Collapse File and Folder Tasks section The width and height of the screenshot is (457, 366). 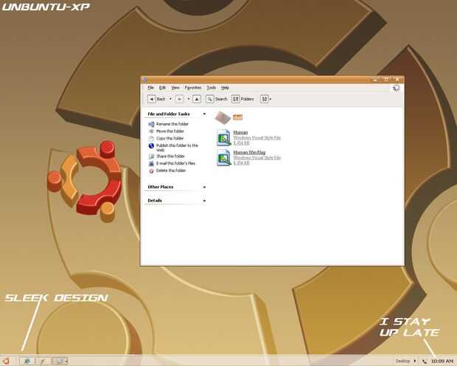pos(204,114)
